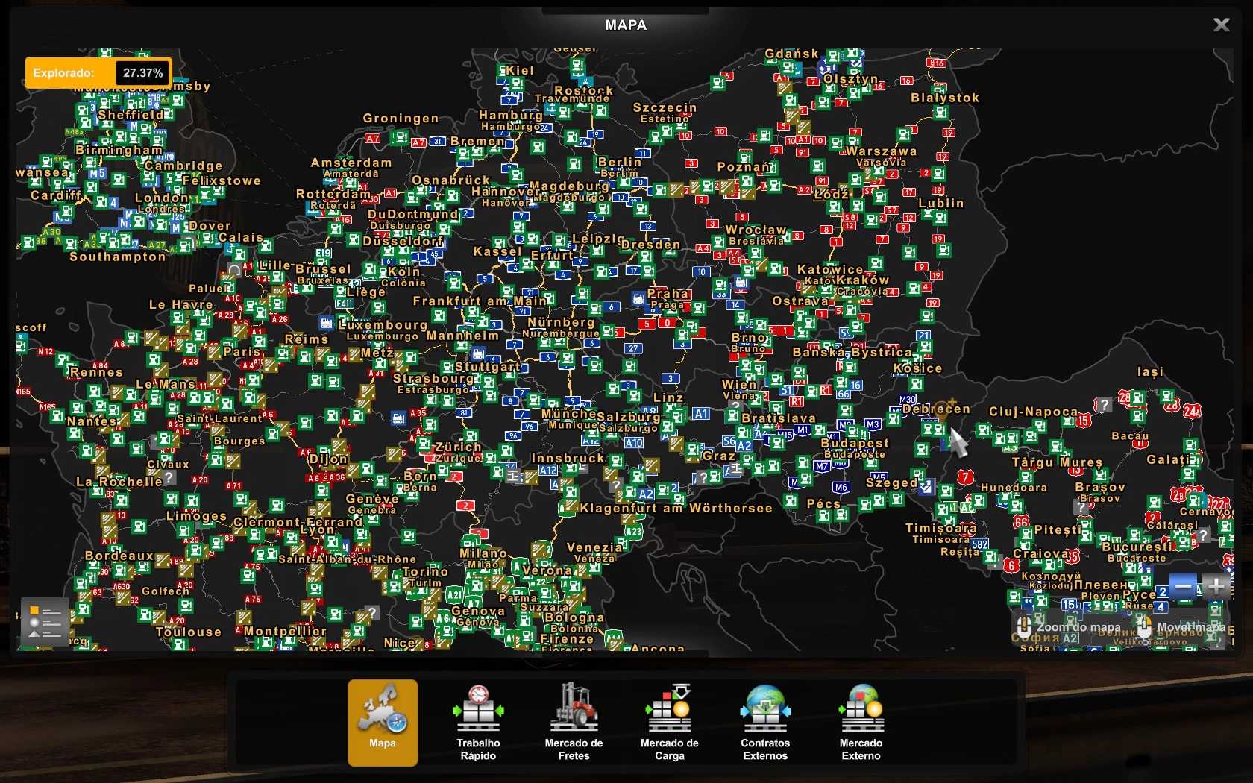Open Mercado de Fretes

574,722
